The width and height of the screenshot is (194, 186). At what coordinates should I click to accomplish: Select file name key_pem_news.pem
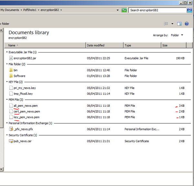click(27, 117)
